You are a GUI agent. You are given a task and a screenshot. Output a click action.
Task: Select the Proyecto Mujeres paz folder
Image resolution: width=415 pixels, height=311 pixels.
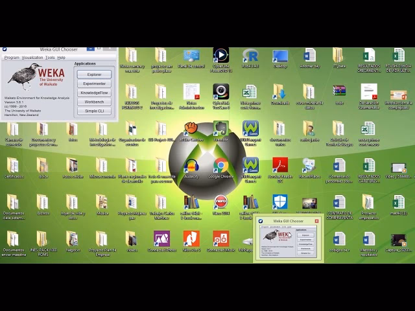pos(132,207)
